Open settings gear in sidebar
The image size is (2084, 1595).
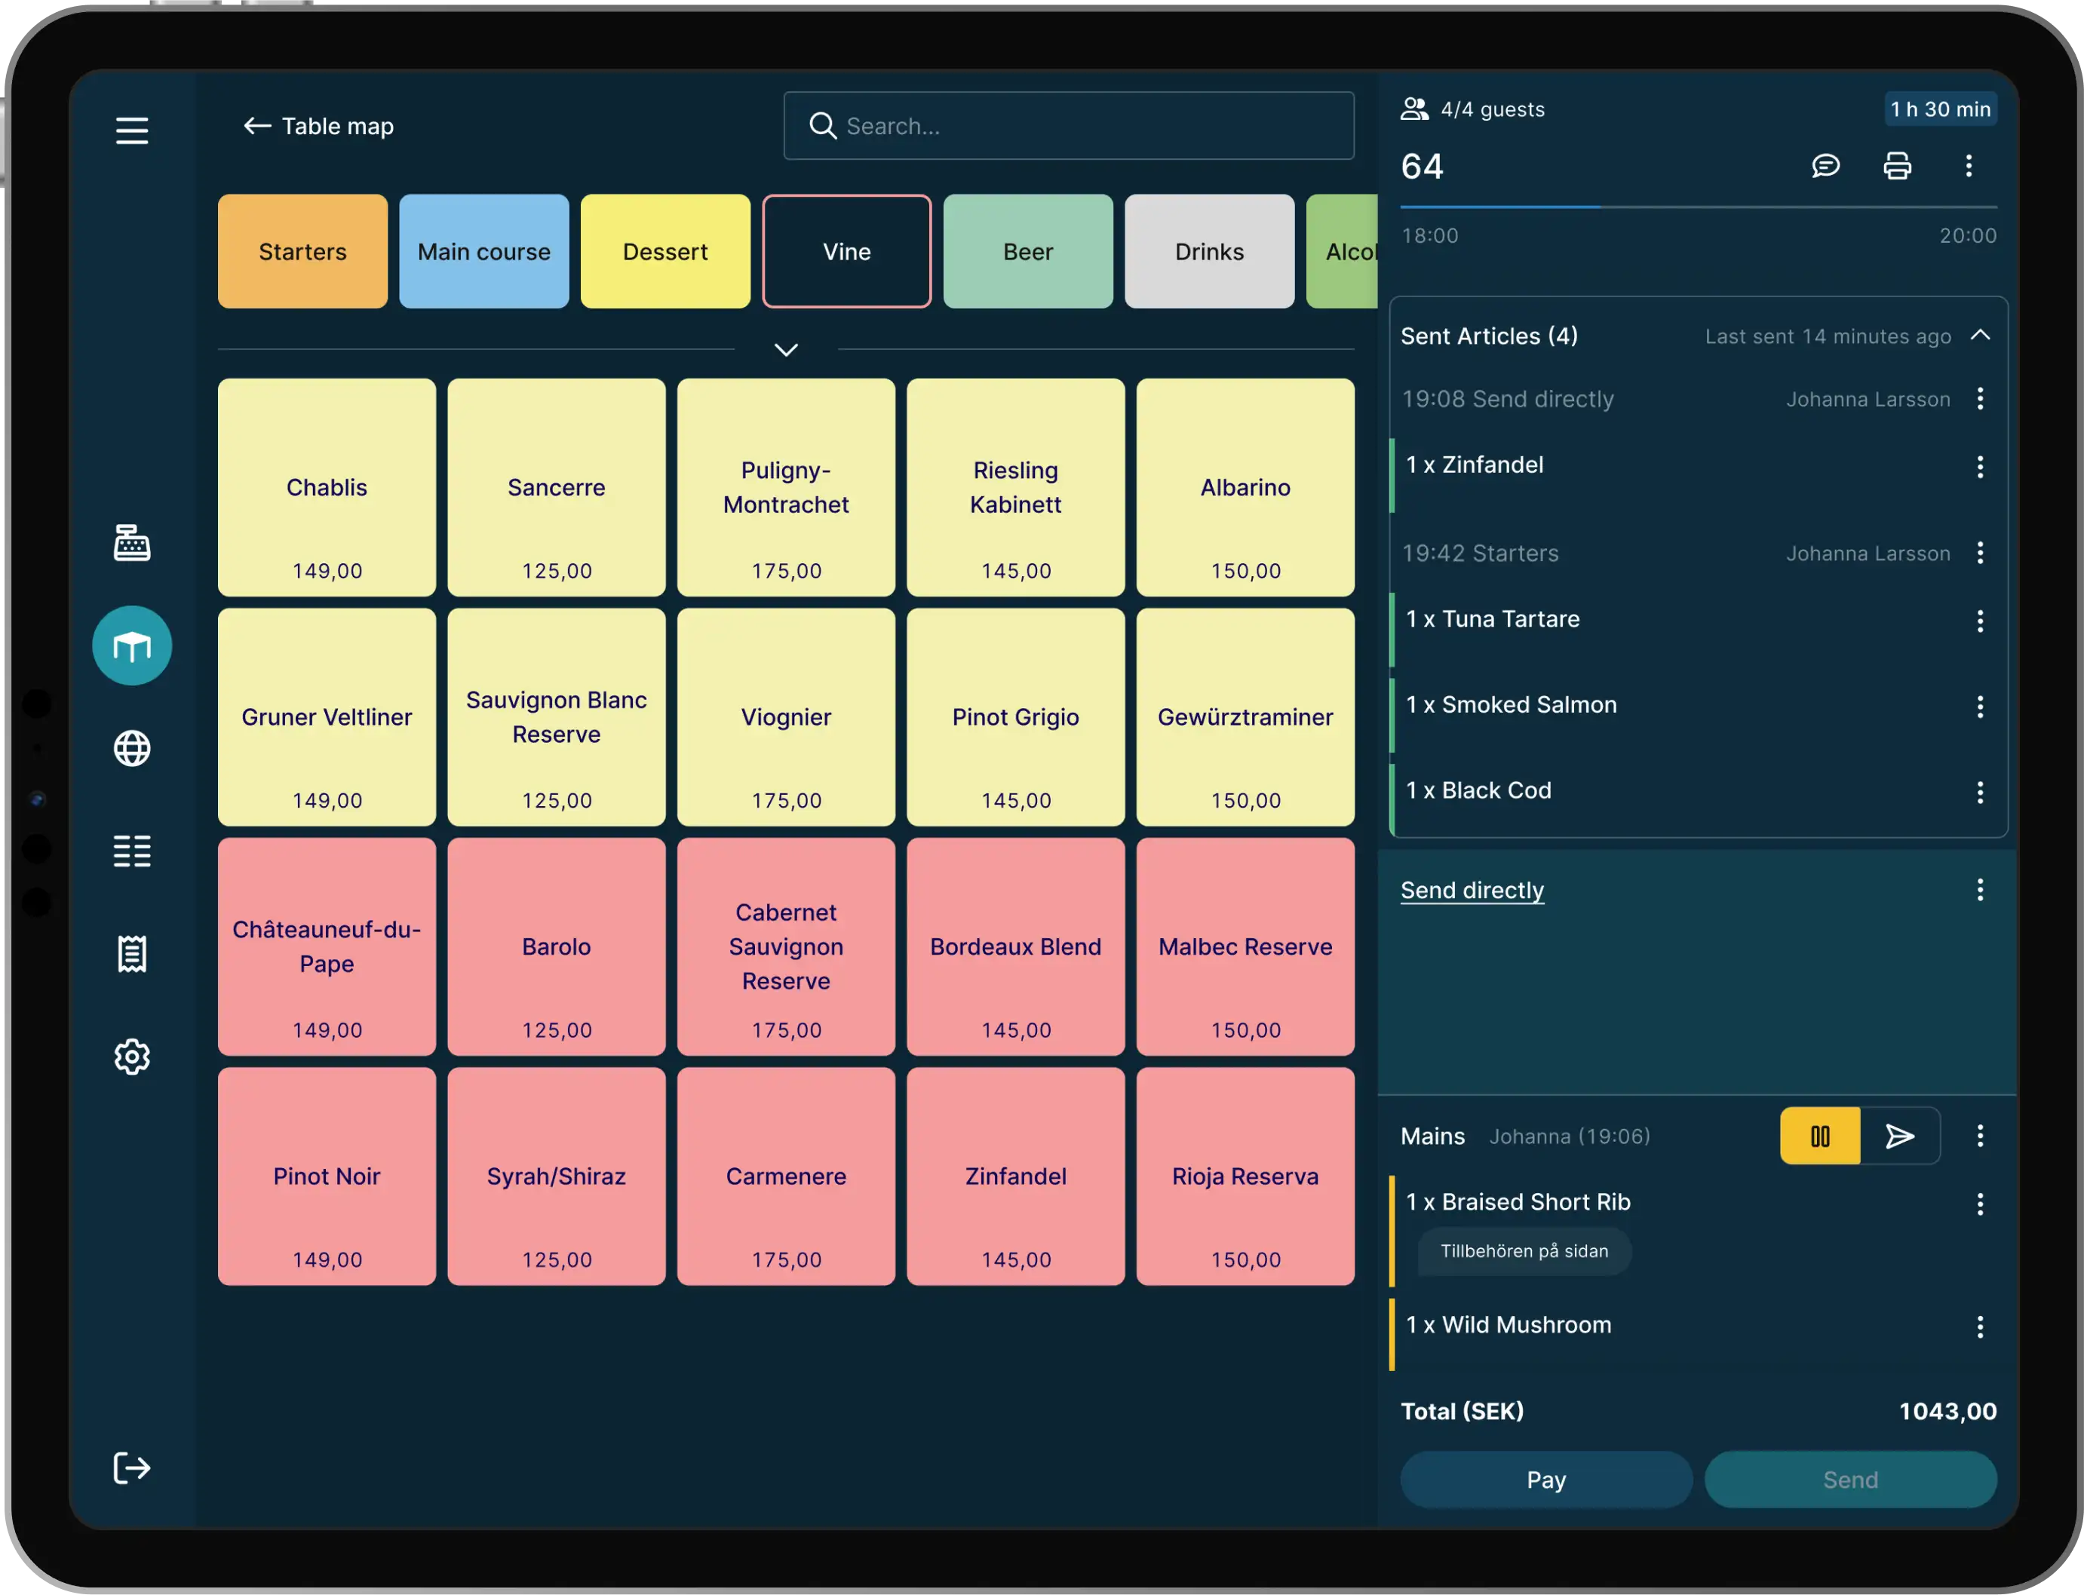(132, 1056)
